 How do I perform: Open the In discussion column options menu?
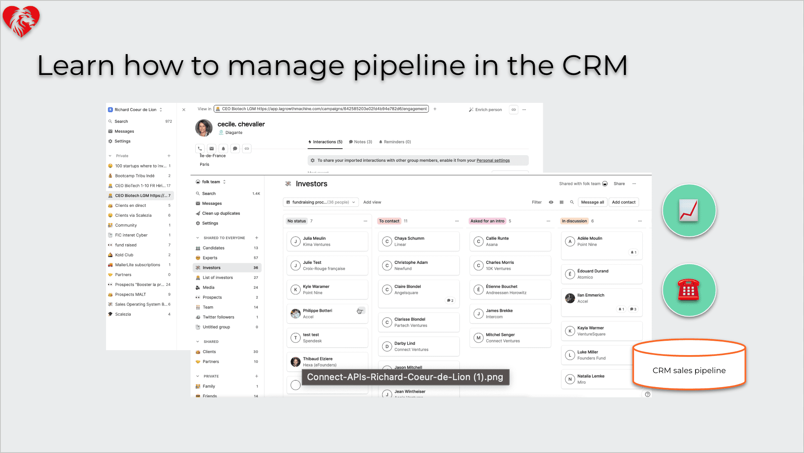(640, 221)
